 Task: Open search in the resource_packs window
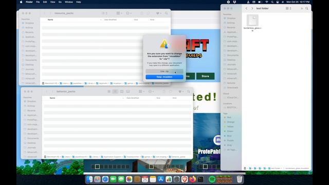point(167,13)
